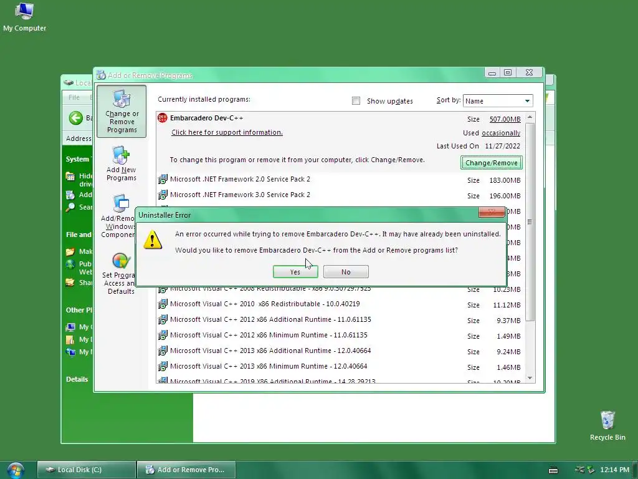Click Share this folder icon in Local Disk sidebar
The image size is (638, 479).
tap(70, 283)
